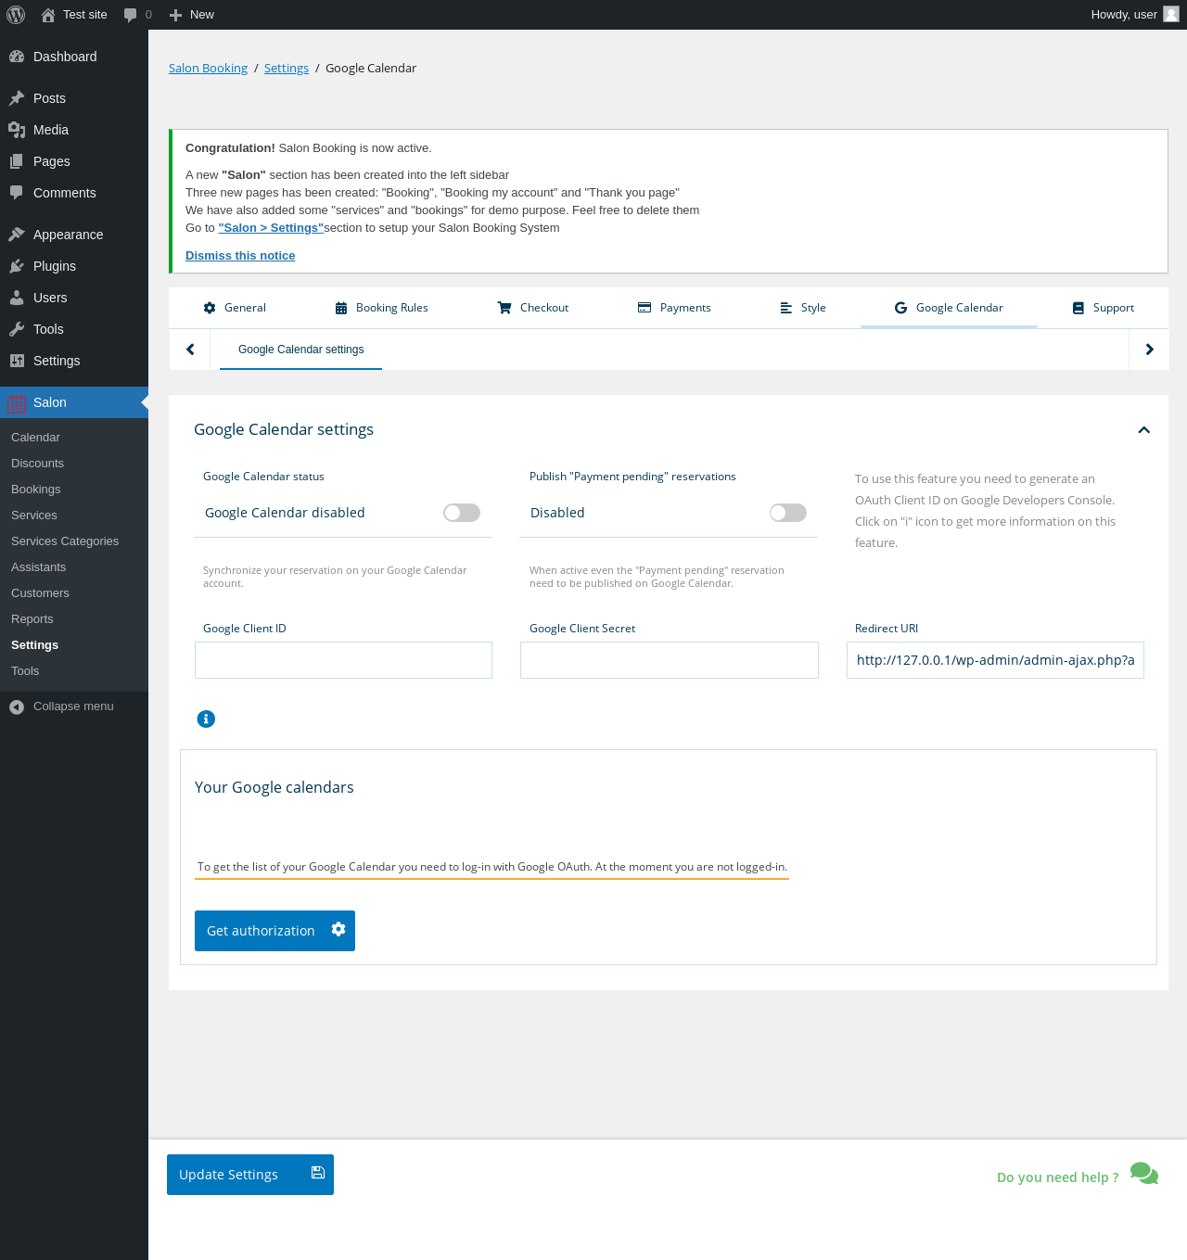Click the Google G tab icon
1187x1260 pixels.
pos(900,308)
